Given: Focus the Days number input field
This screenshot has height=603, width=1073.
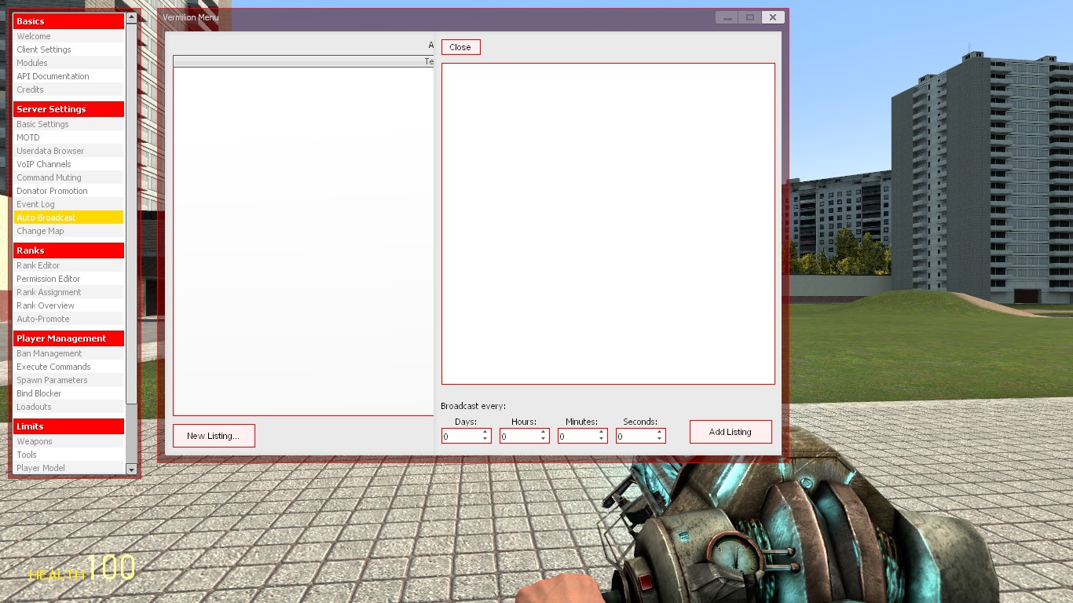Looking at the screenshot, I should [460, 436].
